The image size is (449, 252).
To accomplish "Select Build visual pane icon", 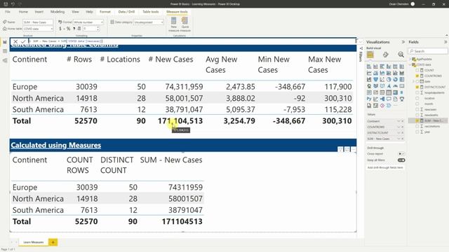I will click(370, 55).
